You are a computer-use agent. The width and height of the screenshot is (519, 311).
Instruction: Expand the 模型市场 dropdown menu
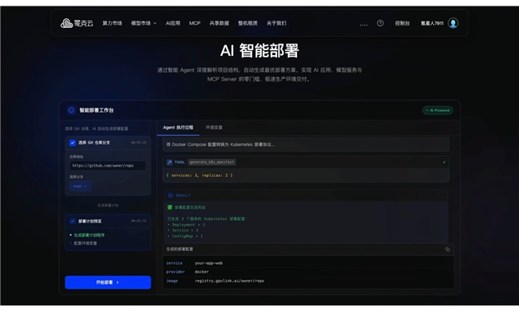click(144, 23)
